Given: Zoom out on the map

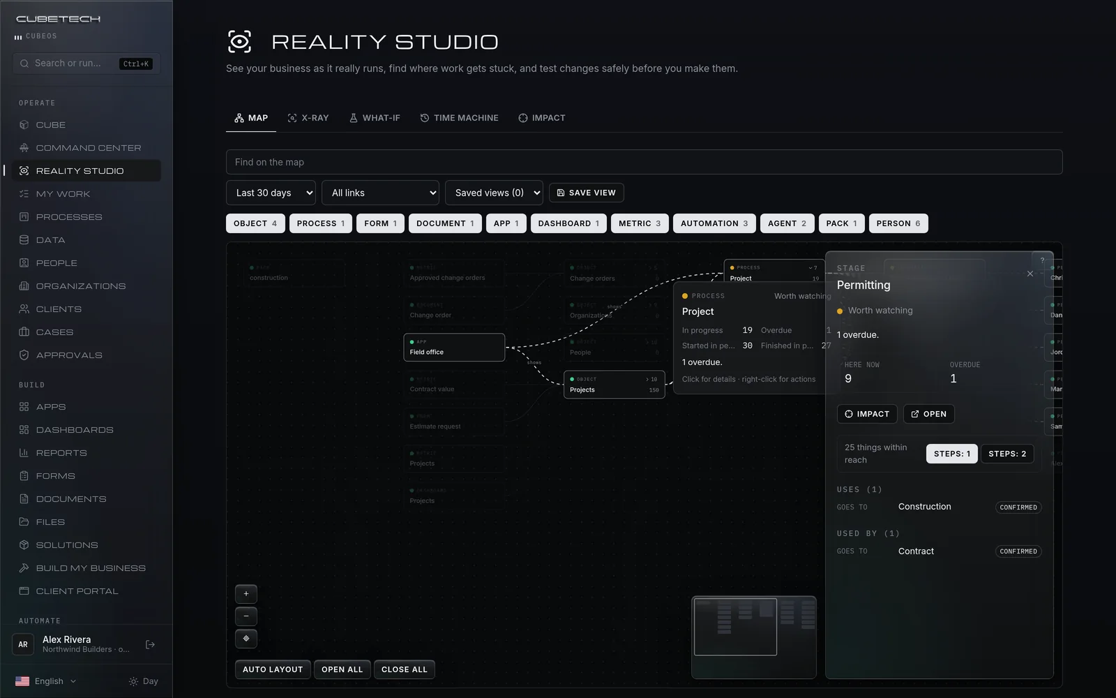Looking at the screenshot, I should 246,616.
